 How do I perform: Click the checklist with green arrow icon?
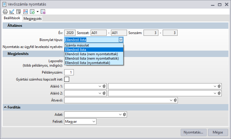(x=32, y=12)
